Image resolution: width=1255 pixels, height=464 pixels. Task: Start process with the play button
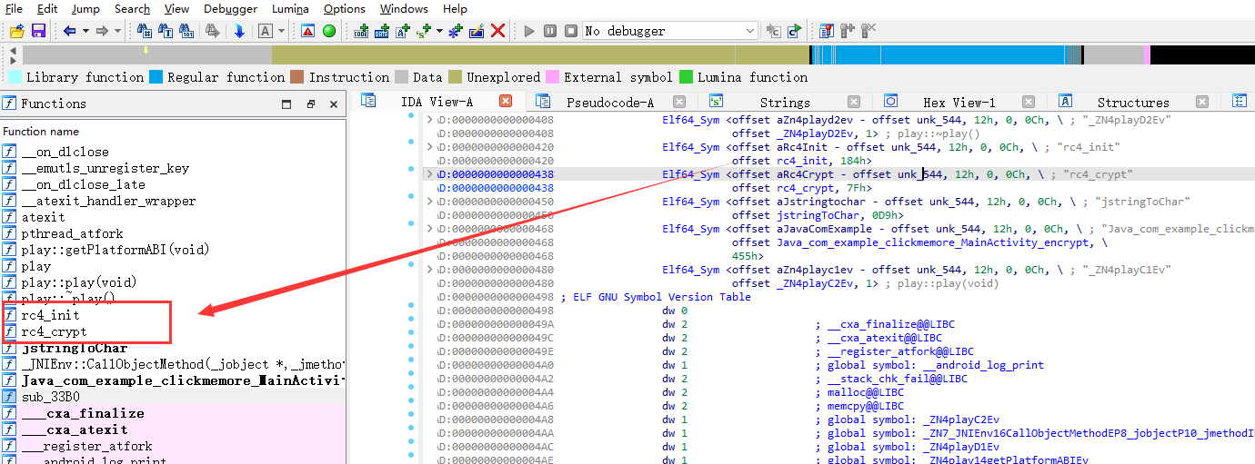pyautogui.click(x=529, y=31)
